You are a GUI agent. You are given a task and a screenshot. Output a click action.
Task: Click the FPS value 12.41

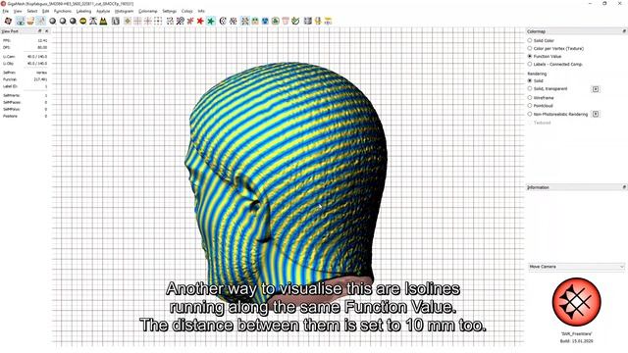[42, 41]
